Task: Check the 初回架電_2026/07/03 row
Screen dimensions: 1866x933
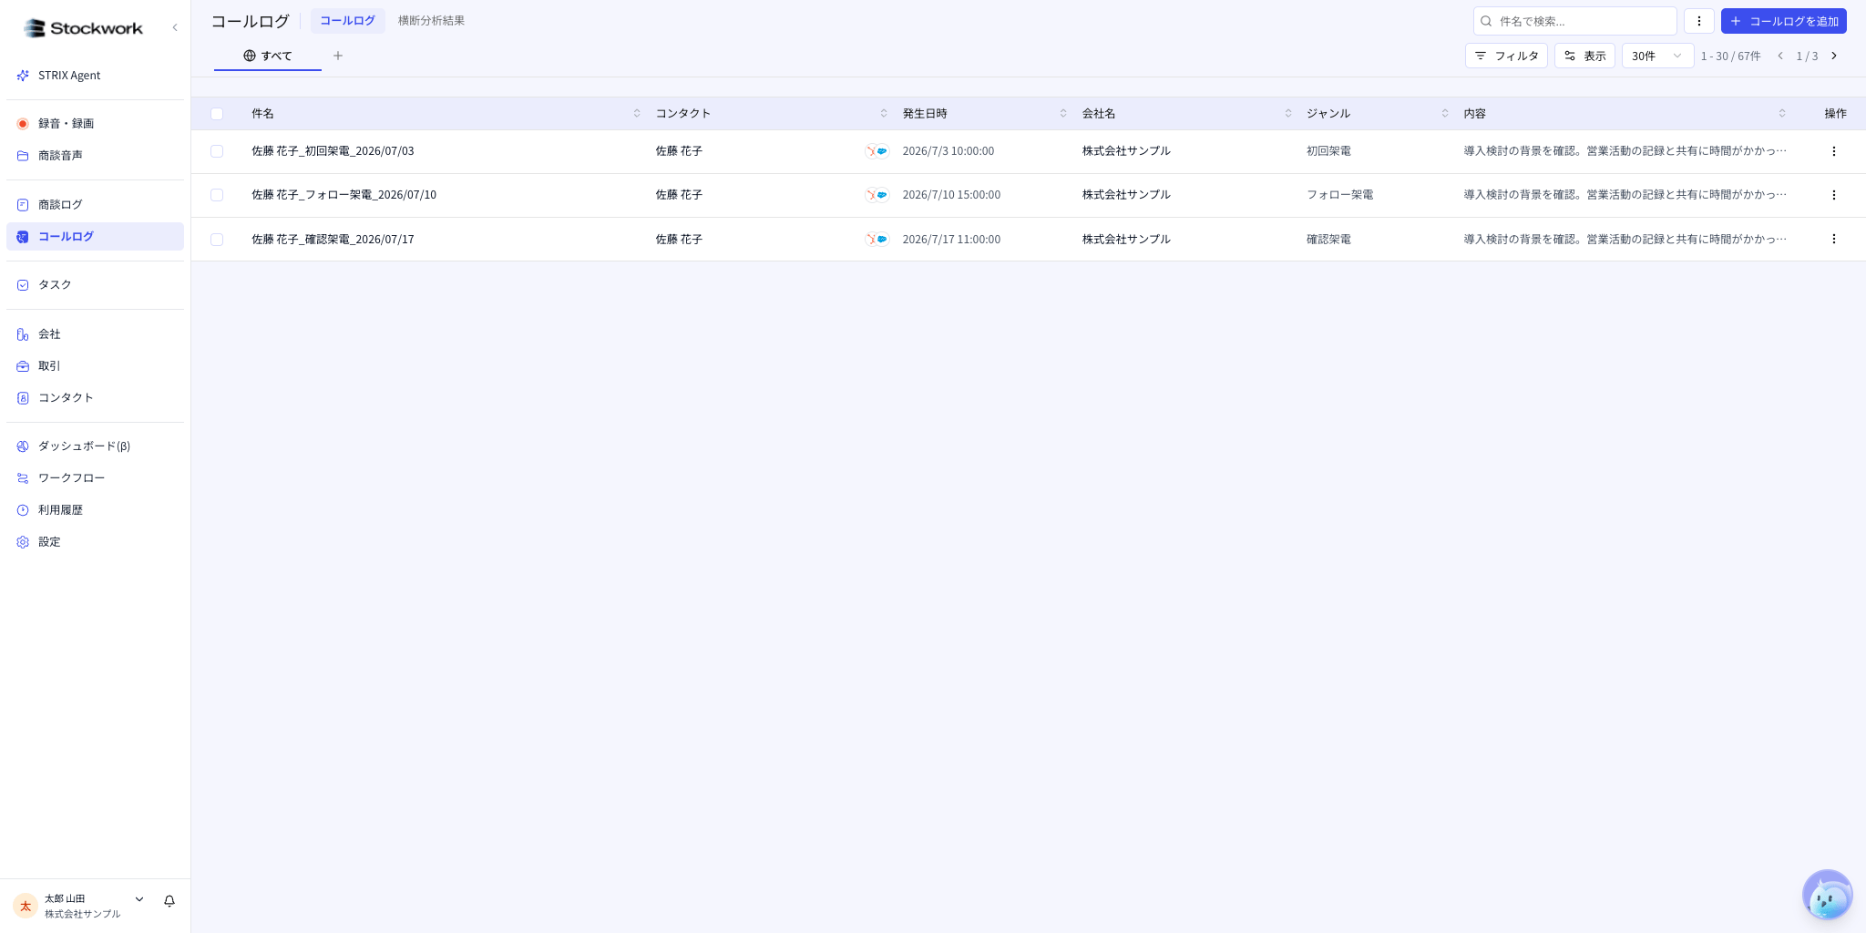Action: click(x=217, y=151)
